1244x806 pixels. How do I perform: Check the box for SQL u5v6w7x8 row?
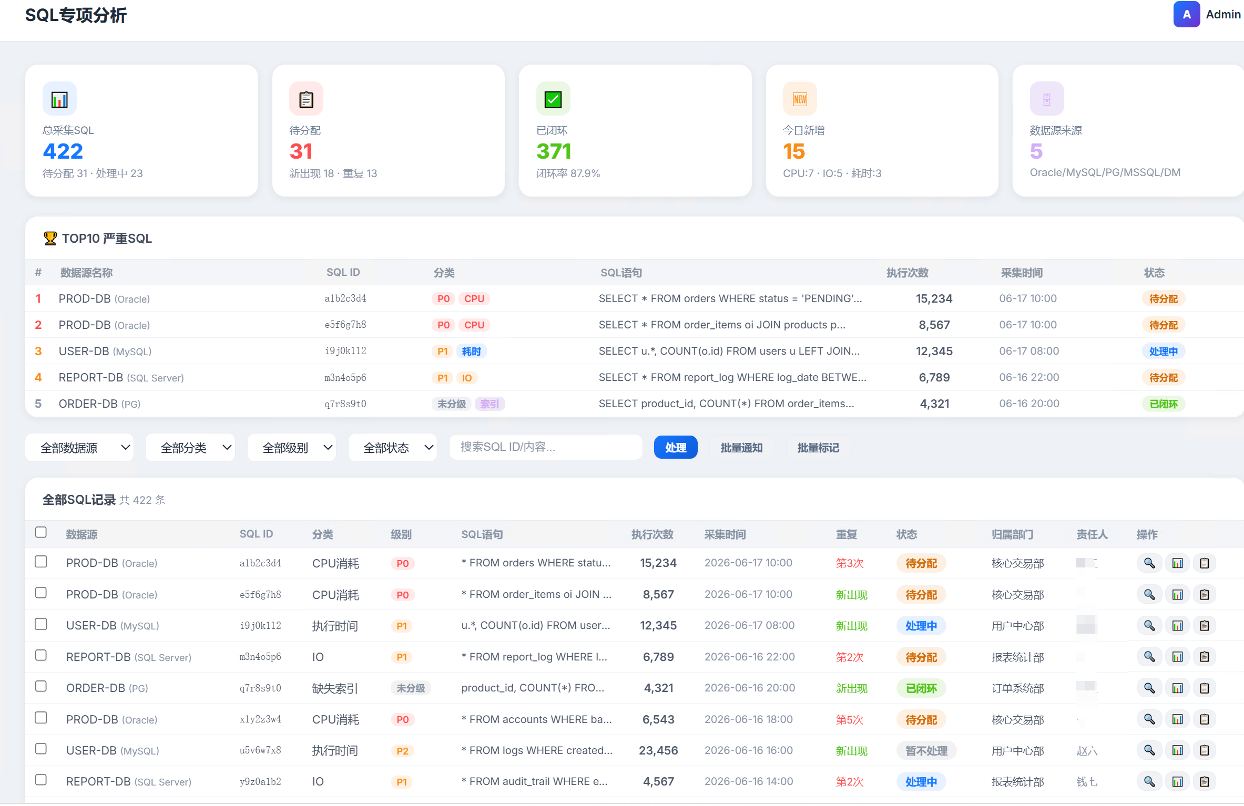(x=41, y=749)
